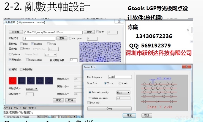Toggle Object snap tracking status icon
The height and width of the screenshot is (122, 203).
pos(64,117)
